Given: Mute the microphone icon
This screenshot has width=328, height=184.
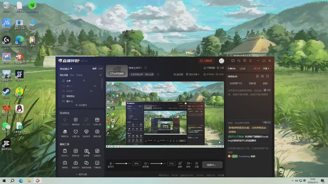Looking at the screenshot, I should 110,164.
